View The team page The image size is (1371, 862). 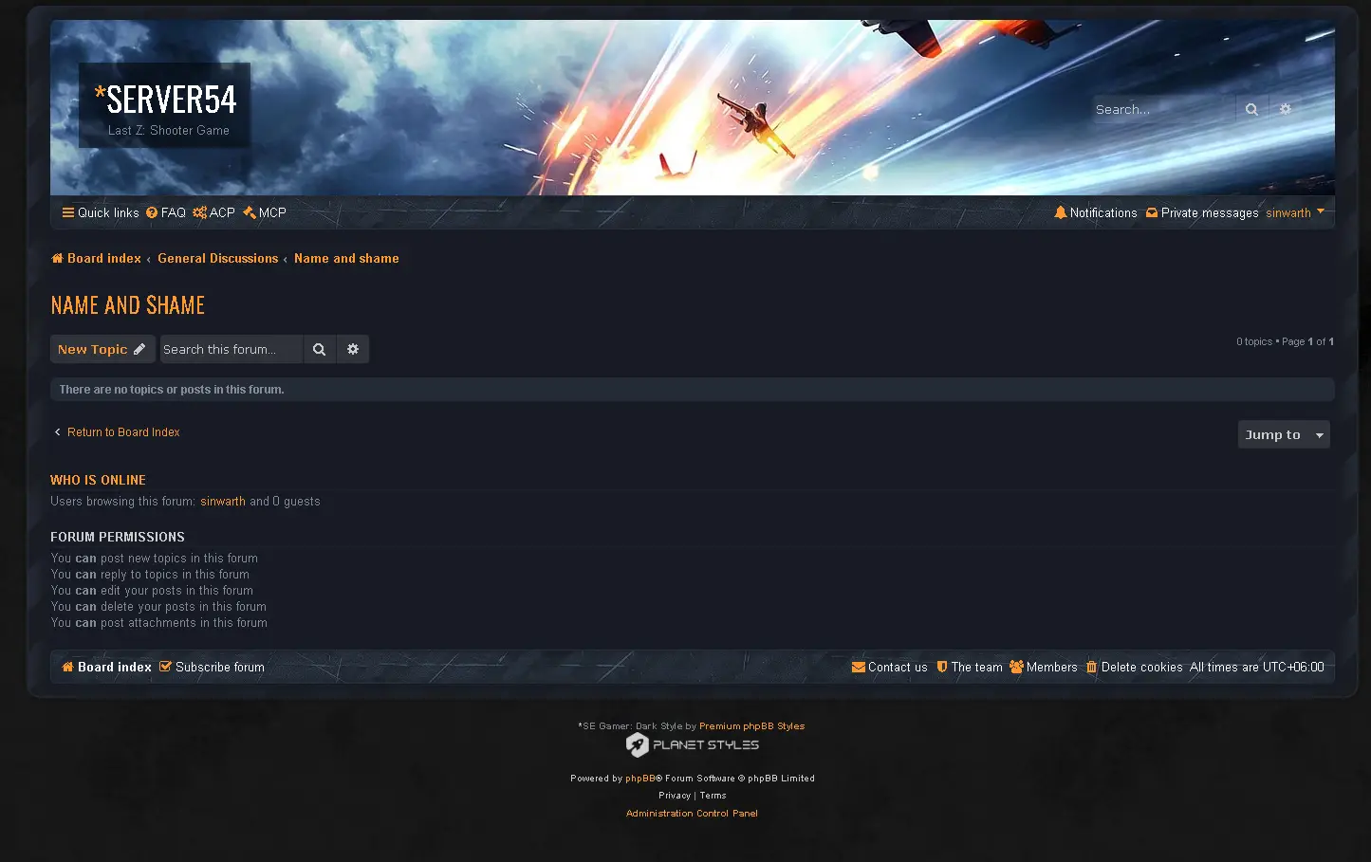coord(970,667)
